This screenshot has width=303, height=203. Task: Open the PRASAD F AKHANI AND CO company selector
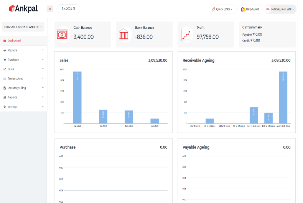23,27
